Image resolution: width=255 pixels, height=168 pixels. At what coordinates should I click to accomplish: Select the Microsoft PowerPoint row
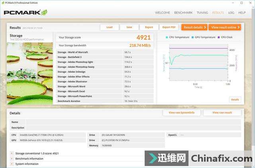pyautogui.click(x=105, y=96)
